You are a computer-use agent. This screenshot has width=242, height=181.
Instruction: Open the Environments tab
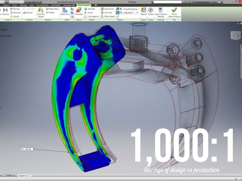pyautogui.click(x=42, y=5)
